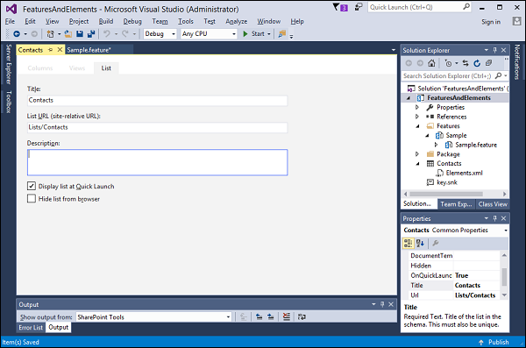Click the Save icon in toolbar
The width and height of the screenshot is (526, 348).
(80, 34)
